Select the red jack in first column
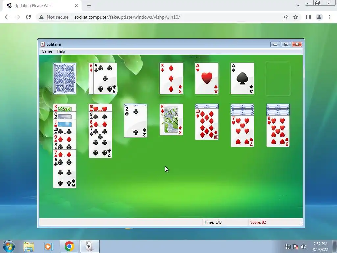The image size is (337, 253). tap(65, 123)
